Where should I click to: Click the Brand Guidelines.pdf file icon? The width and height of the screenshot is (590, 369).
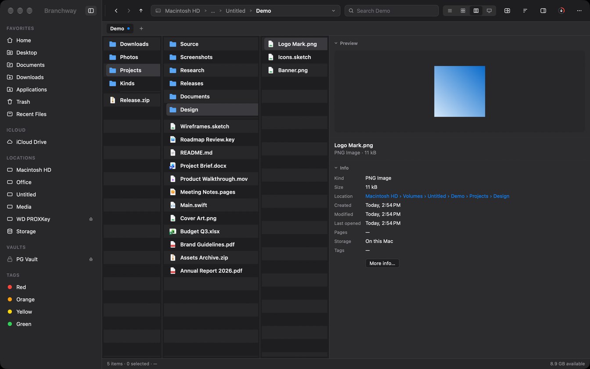click(173, 245)
